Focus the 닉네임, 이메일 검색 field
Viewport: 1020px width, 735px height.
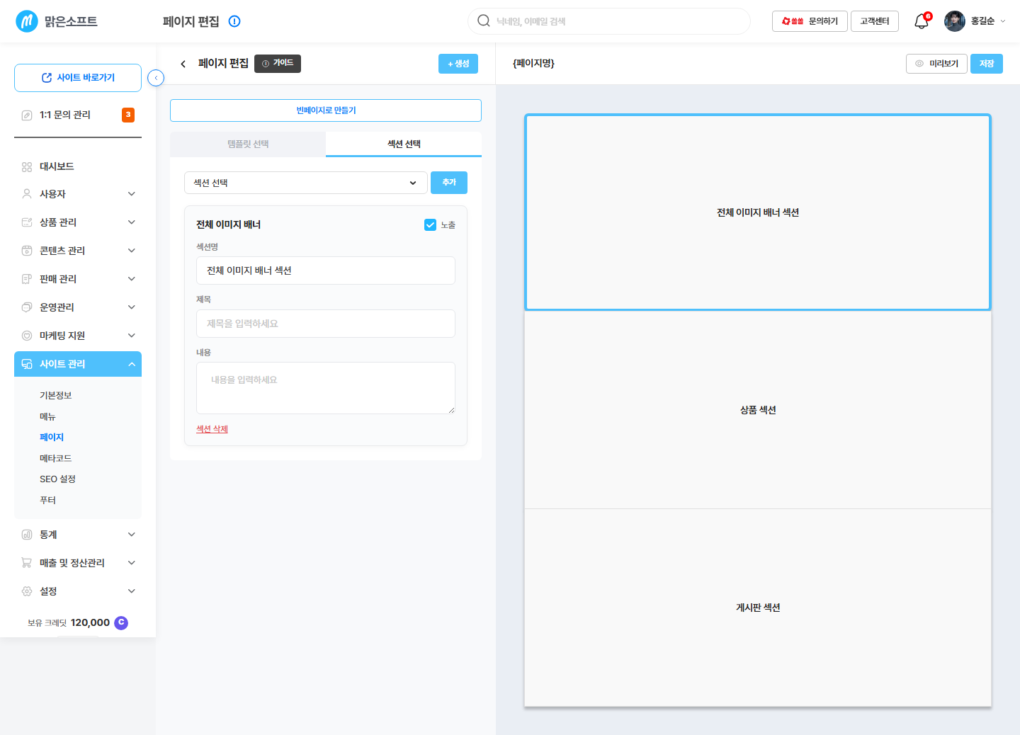[x=609, y=21]
